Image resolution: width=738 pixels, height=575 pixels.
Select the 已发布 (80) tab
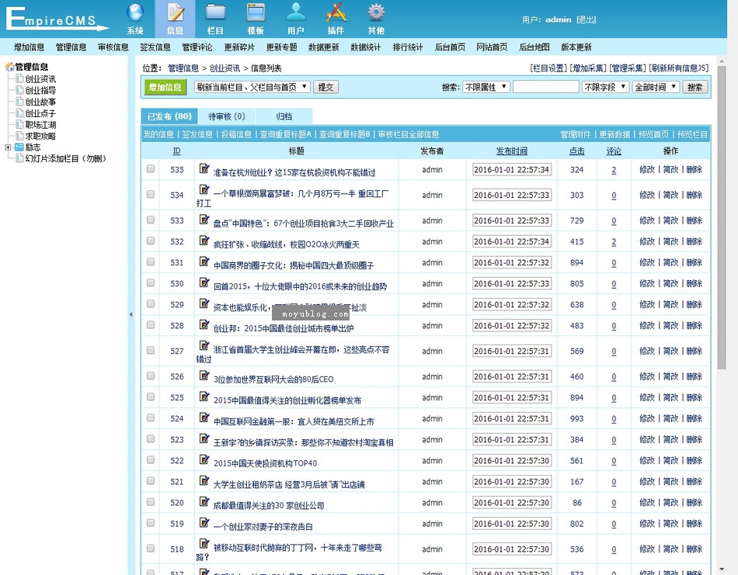click(x=169, y=116)
